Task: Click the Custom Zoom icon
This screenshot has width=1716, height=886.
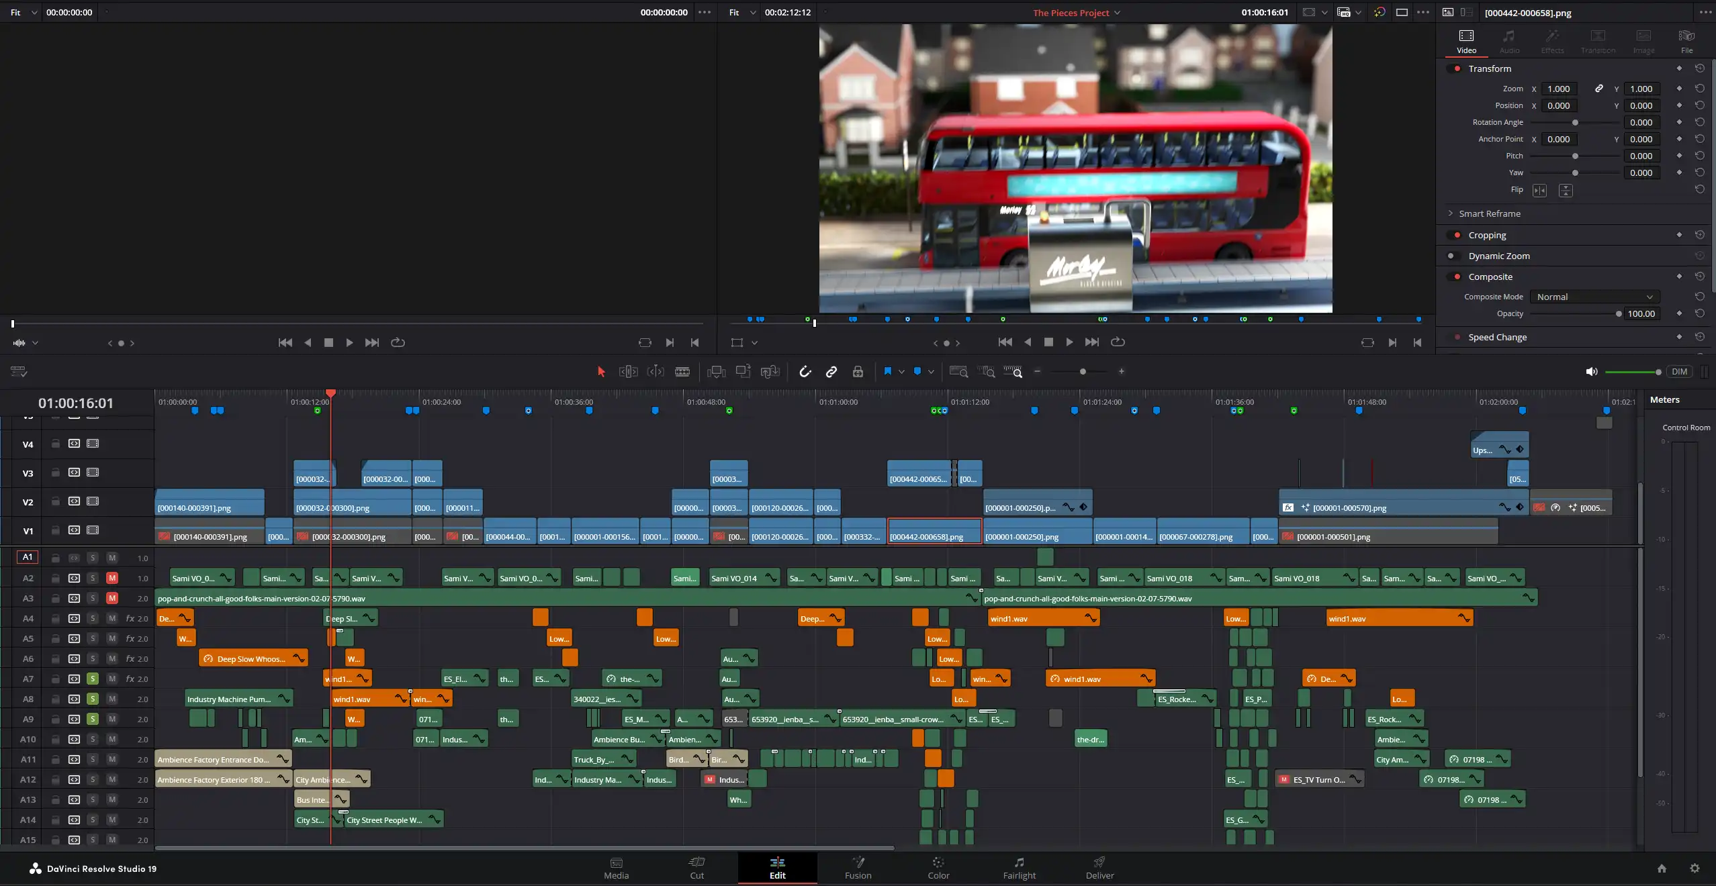Action: (x=1013, y=372)
